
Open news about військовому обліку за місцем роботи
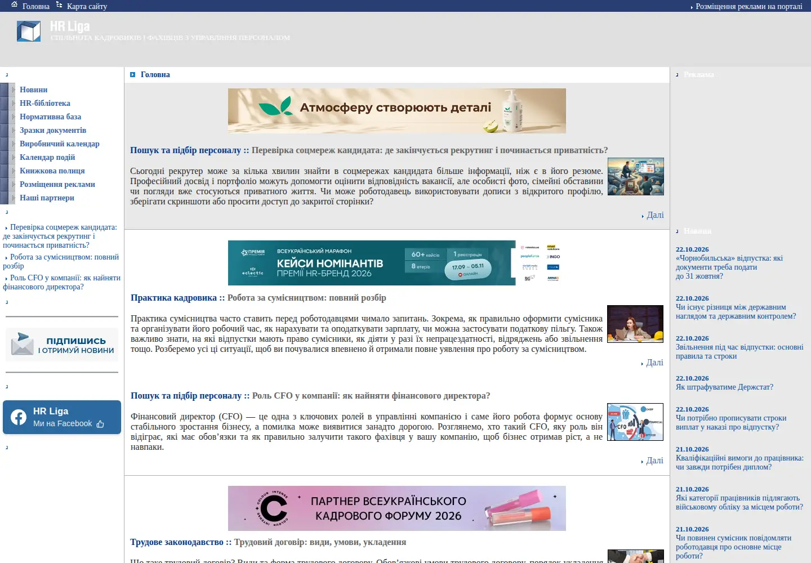[739, 502]
